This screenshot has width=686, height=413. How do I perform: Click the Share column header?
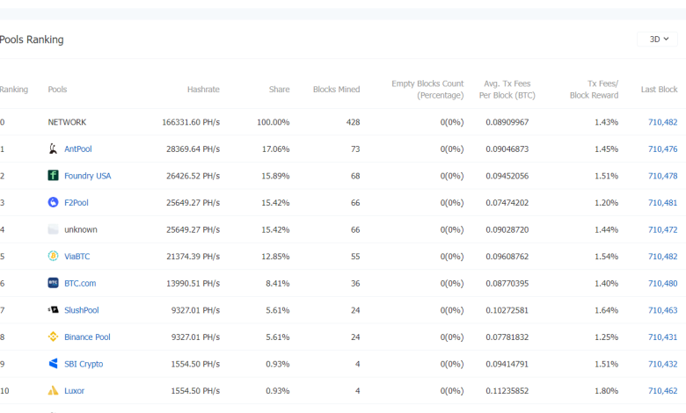279,90
